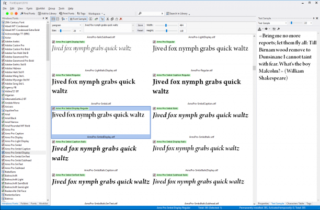Click the Copy icon in font toolbar
320x210 pixels.
(112, 19)
